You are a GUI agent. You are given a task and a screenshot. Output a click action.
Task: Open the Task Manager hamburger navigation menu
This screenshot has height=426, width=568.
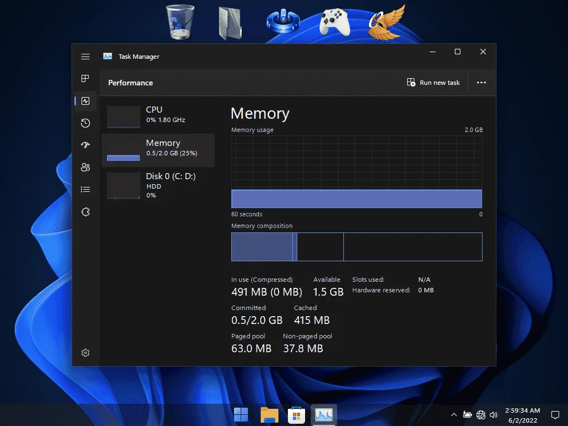[x=85, y=57]
